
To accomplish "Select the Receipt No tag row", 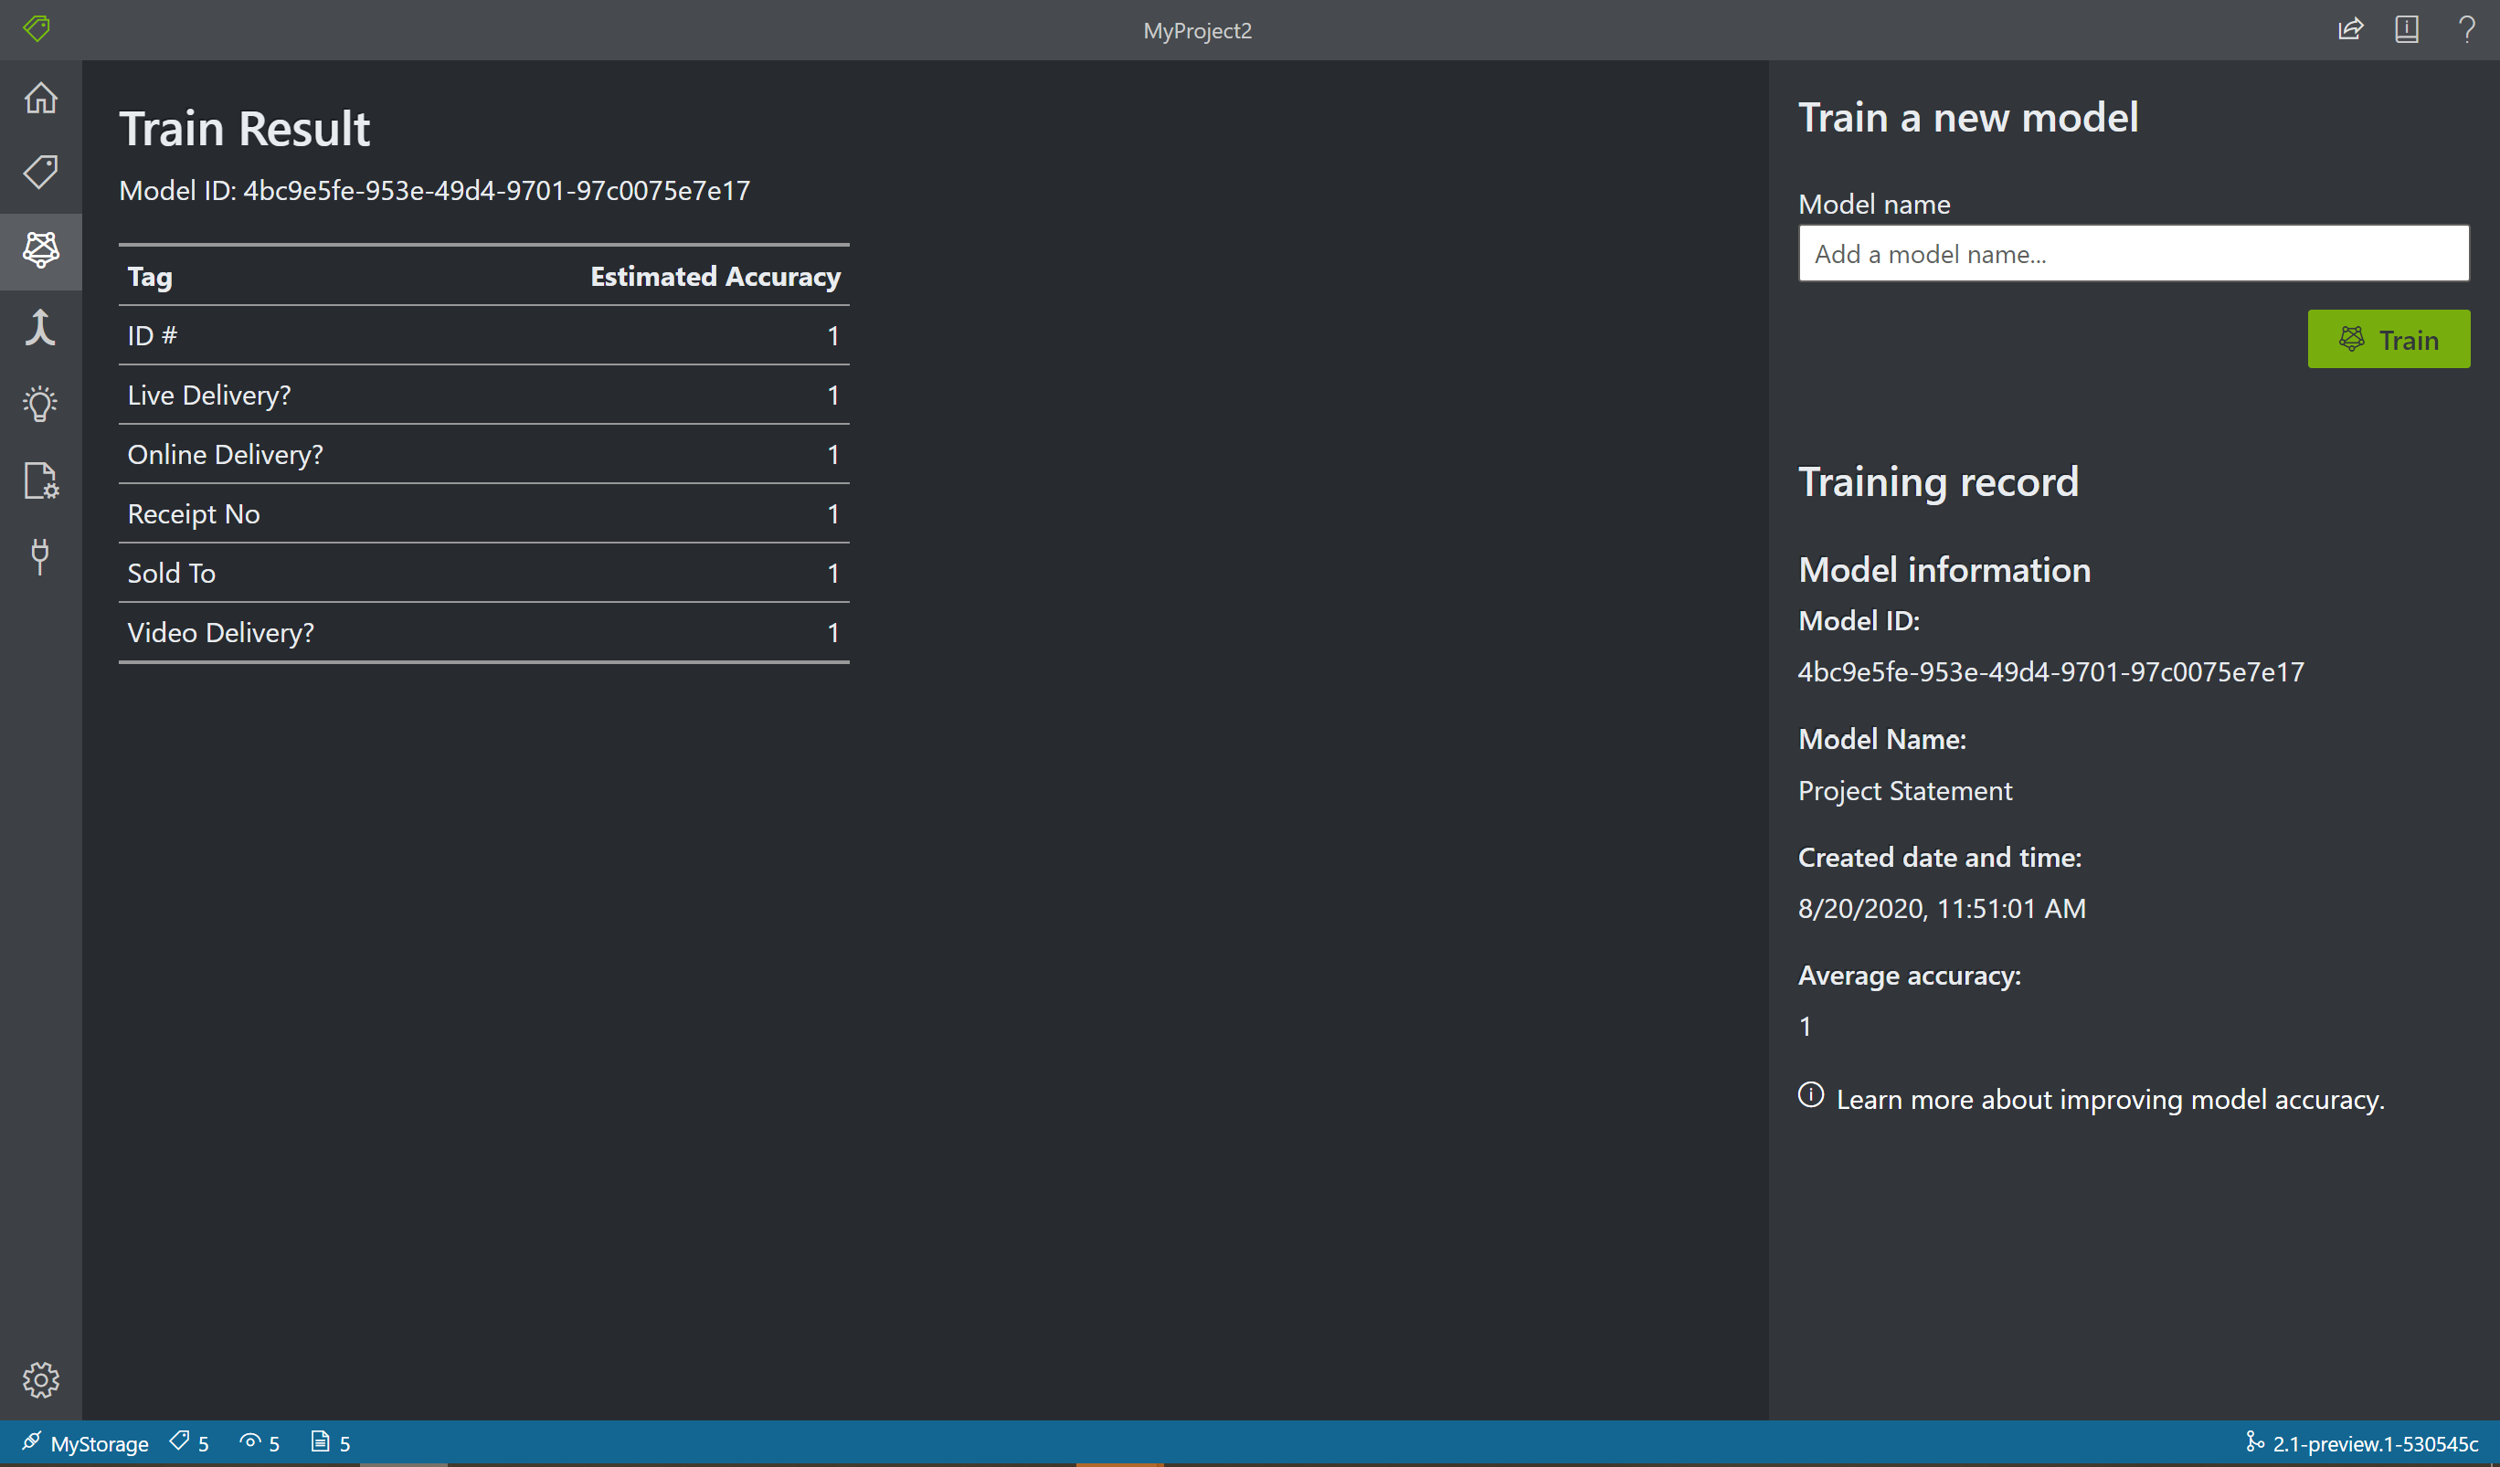I will [484, 513].
